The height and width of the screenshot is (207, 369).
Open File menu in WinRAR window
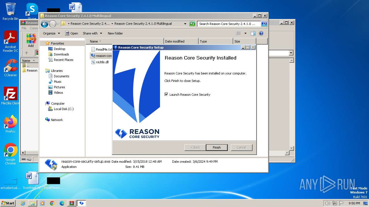coord(24,28)
